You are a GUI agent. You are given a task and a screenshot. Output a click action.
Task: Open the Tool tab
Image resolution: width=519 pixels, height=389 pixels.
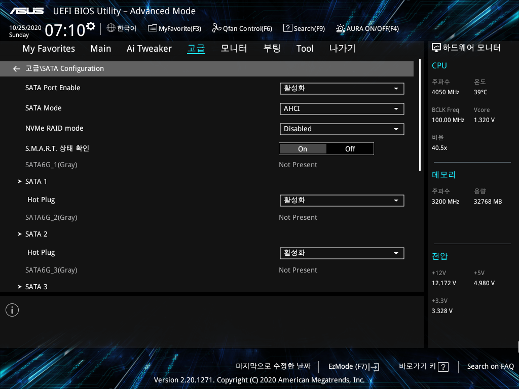pos(305,49)
